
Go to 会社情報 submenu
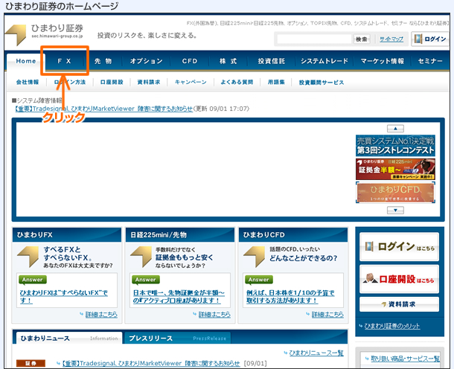click(28, 82)
